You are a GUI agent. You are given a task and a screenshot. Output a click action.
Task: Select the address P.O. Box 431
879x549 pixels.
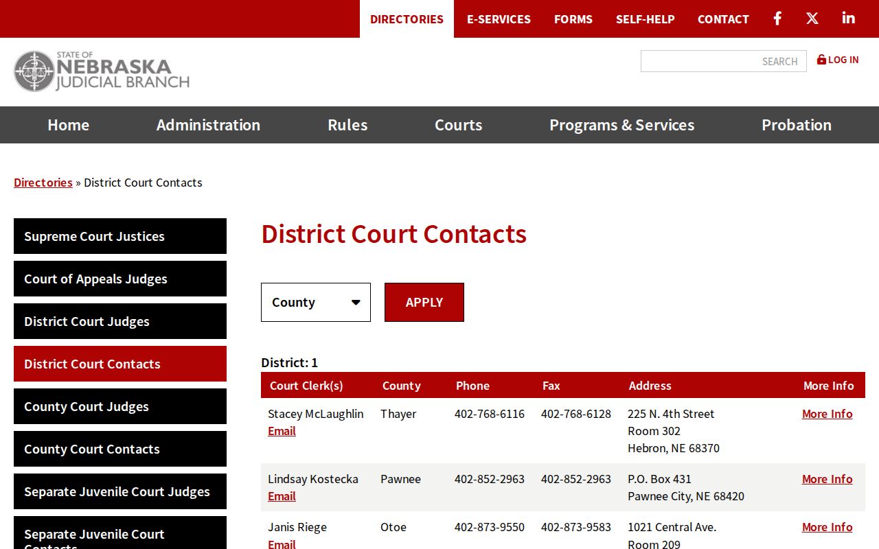point(659,479)
